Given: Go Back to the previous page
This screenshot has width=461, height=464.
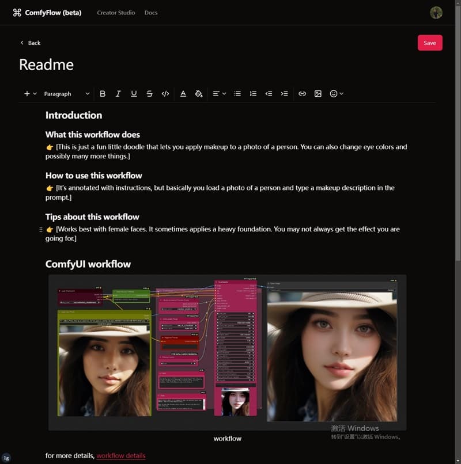Looking at the screenshot, I should tap(30, 43).
